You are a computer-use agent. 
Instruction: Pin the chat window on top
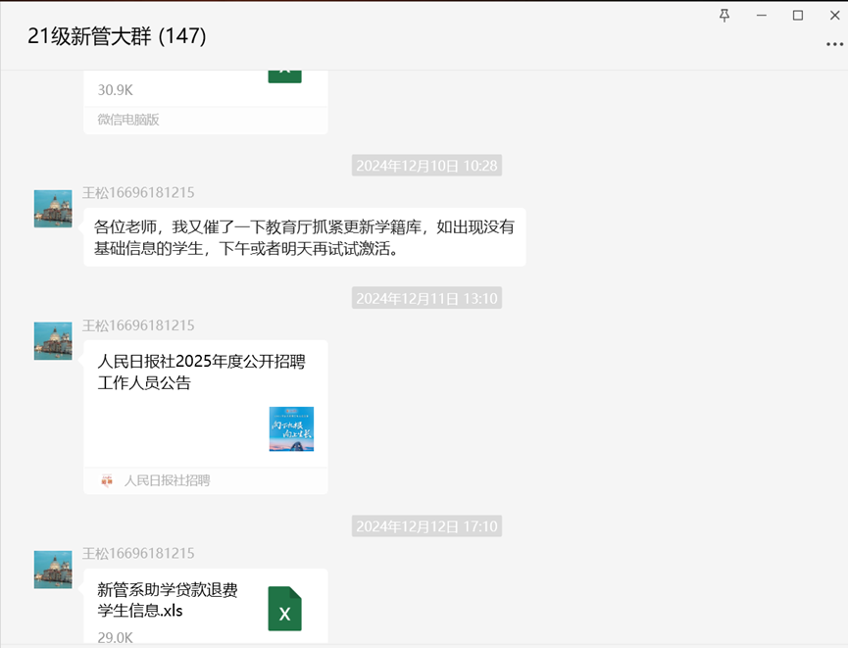[x=724, y=16]
